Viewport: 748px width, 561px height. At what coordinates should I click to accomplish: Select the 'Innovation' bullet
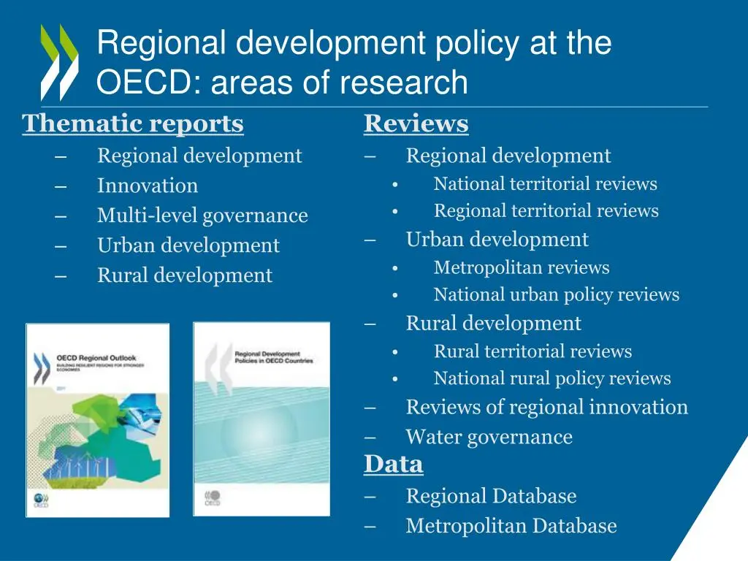click(148, 186)
